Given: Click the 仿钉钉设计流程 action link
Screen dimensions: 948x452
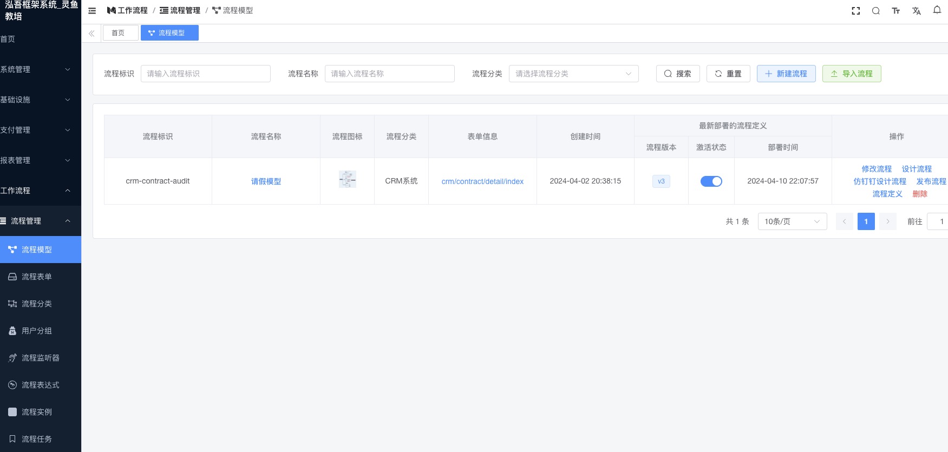Looking at the screenshot, I should point(880,181).
